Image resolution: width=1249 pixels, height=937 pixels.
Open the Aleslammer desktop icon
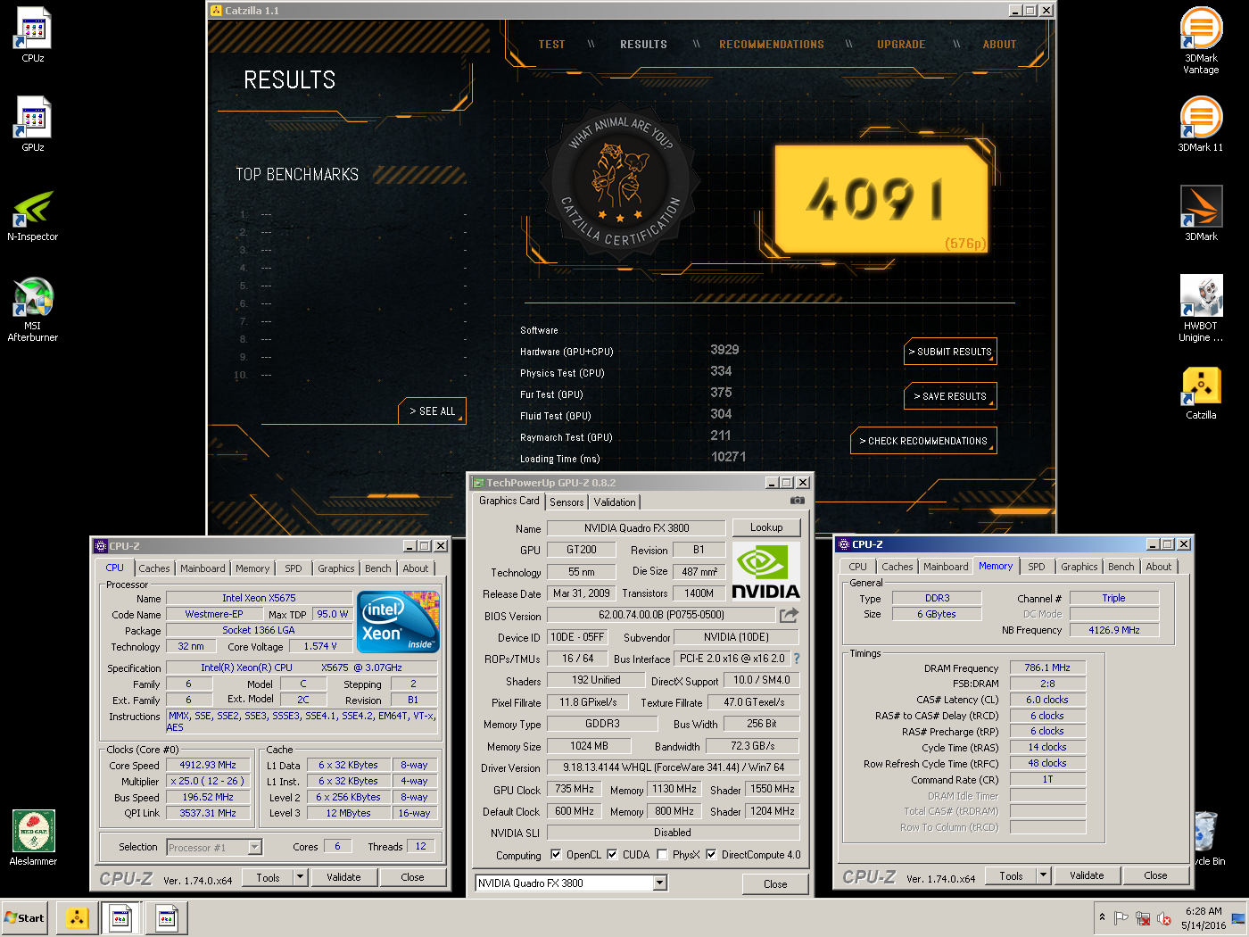click(x=33, y=837)
